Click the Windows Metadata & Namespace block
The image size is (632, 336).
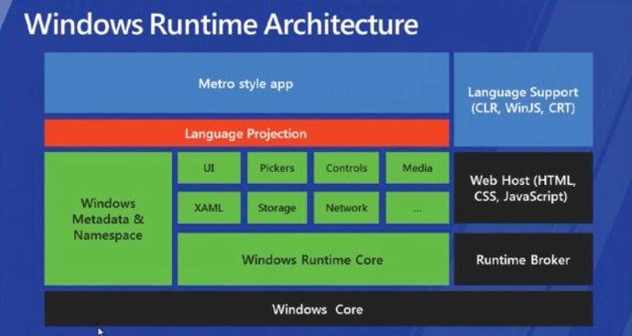click(108, 219)
